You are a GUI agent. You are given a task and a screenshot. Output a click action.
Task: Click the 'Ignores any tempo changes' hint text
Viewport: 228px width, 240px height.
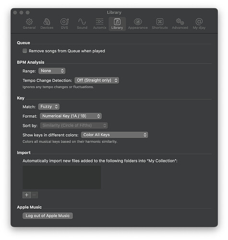point(58,87)
